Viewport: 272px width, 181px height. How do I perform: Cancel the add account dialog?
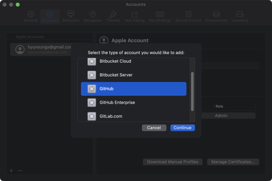(154, 128)
